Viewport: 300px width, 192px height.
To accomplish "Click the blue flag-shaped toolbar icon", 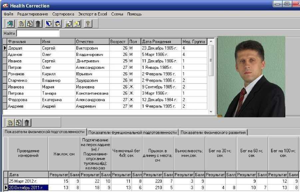I will (x=49, y=24).
